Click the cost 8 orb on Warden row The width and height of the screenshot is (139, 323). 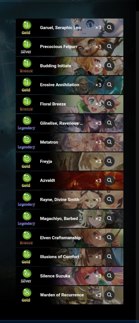(27, 292)
